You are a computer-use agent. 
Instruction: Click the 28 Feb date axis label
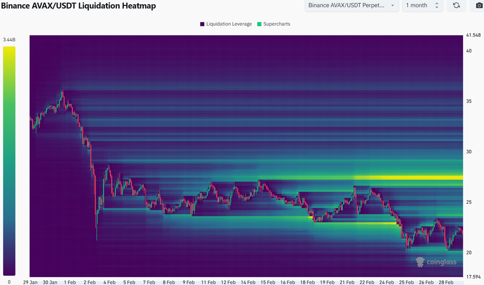pos(446,282)
